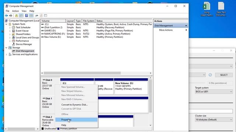236x132 pixels.
Task: Expand the Performance node
Action: point(10,41)
